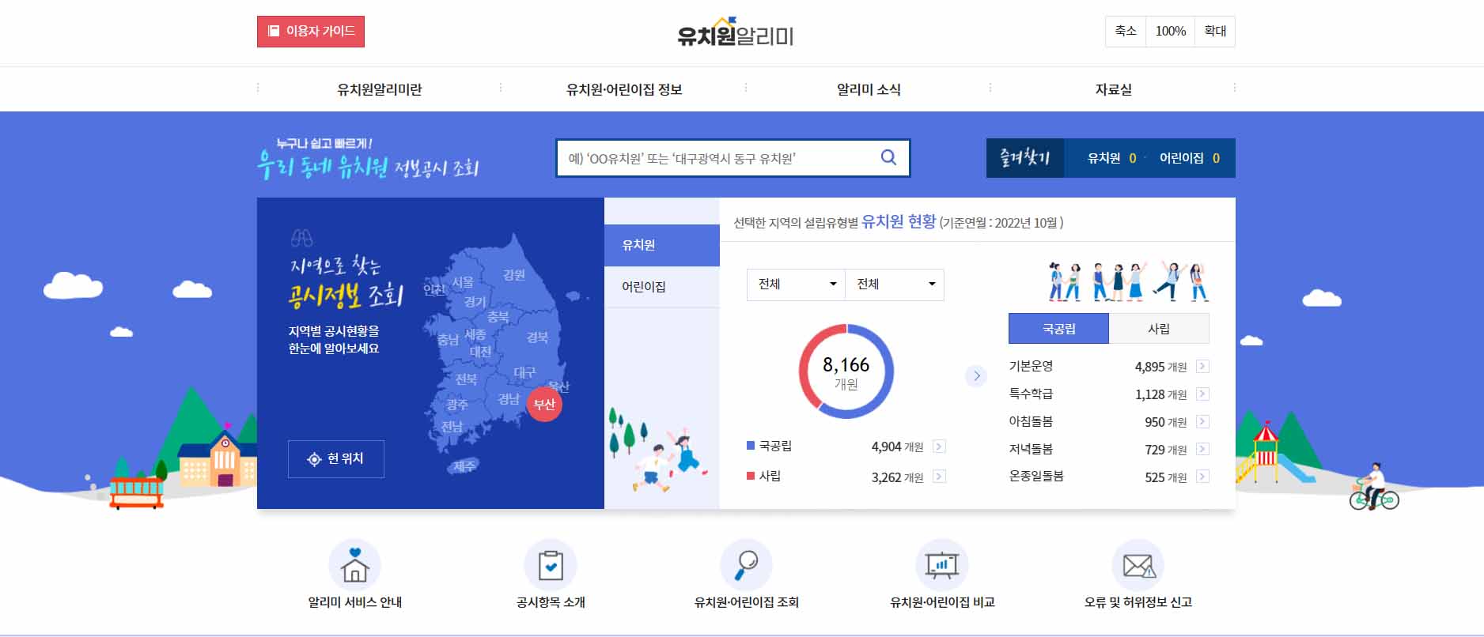This screenshot has height=637, width=1484.
Task: Select 광주 region on the map
Action: point(456,405)
